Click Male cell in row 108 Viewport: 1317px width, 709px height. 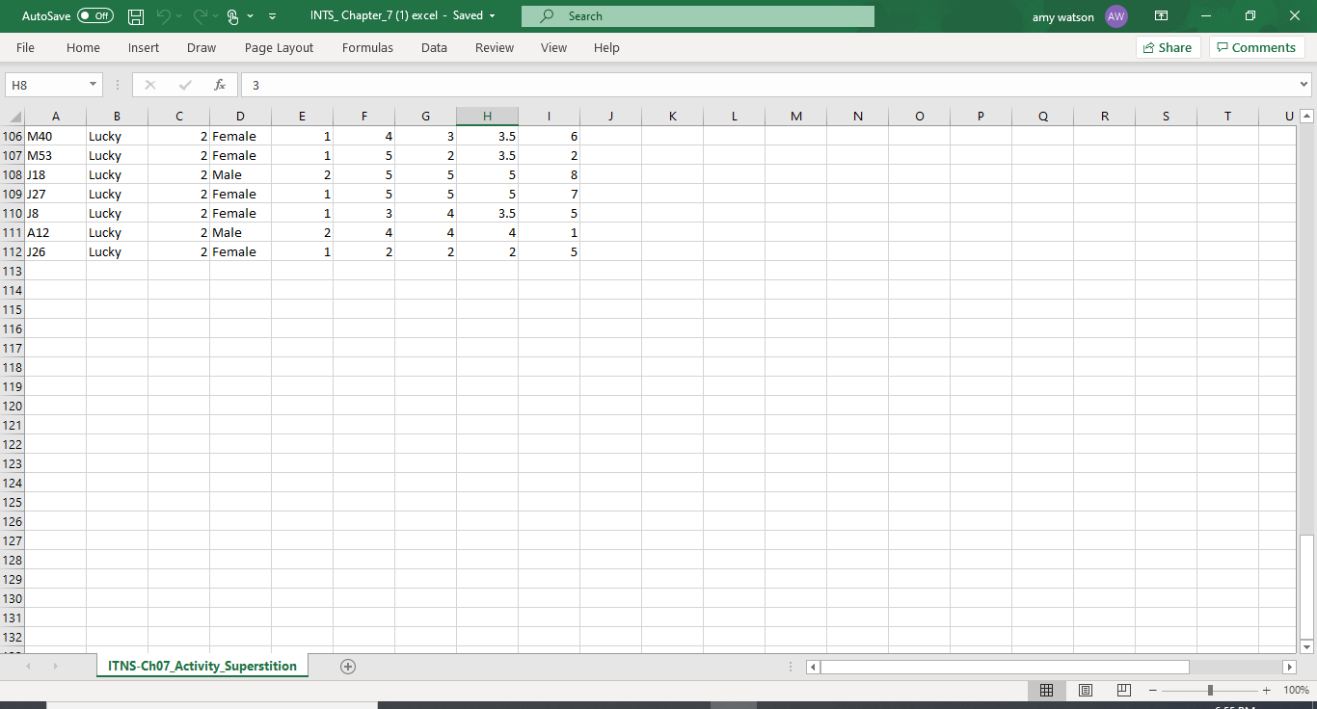coord(240,174)
